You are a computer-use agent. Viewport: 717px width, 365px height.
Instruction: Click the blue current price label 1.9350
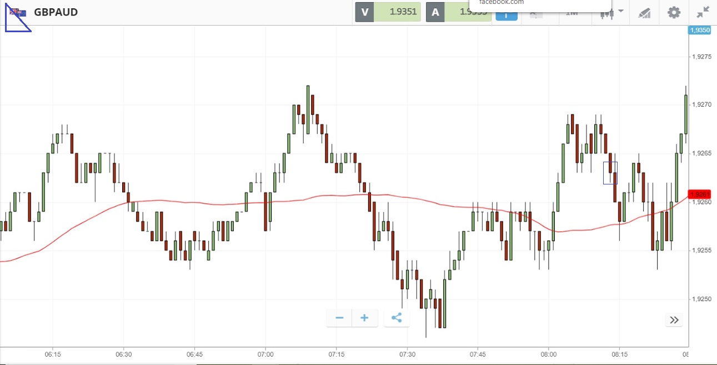tap(699, 30)
